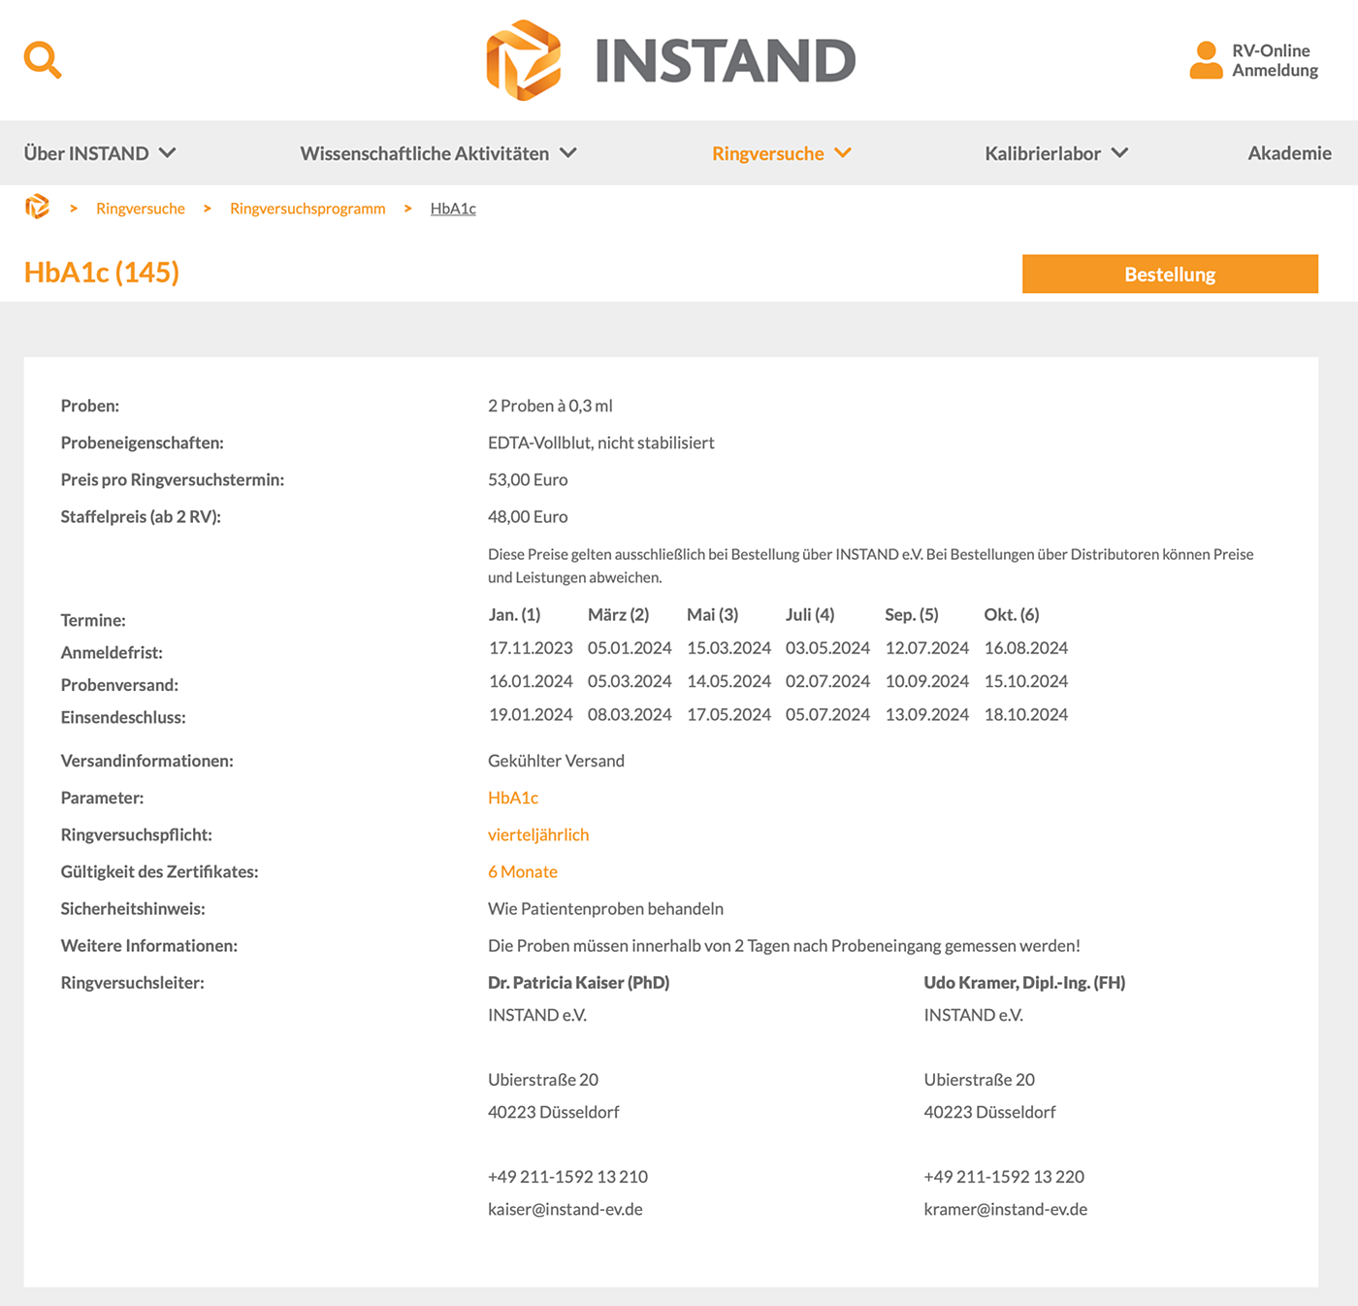Expand the Wissenschaftliche Aktivitäten chevron
The height and width of the screenshot is (1306, 1358).
(568, 153)
